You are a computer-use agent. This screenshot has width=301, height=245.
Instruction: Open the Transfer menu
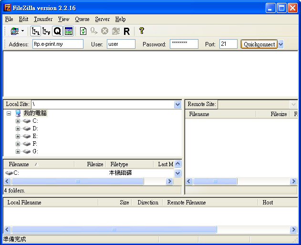[43, 19]
